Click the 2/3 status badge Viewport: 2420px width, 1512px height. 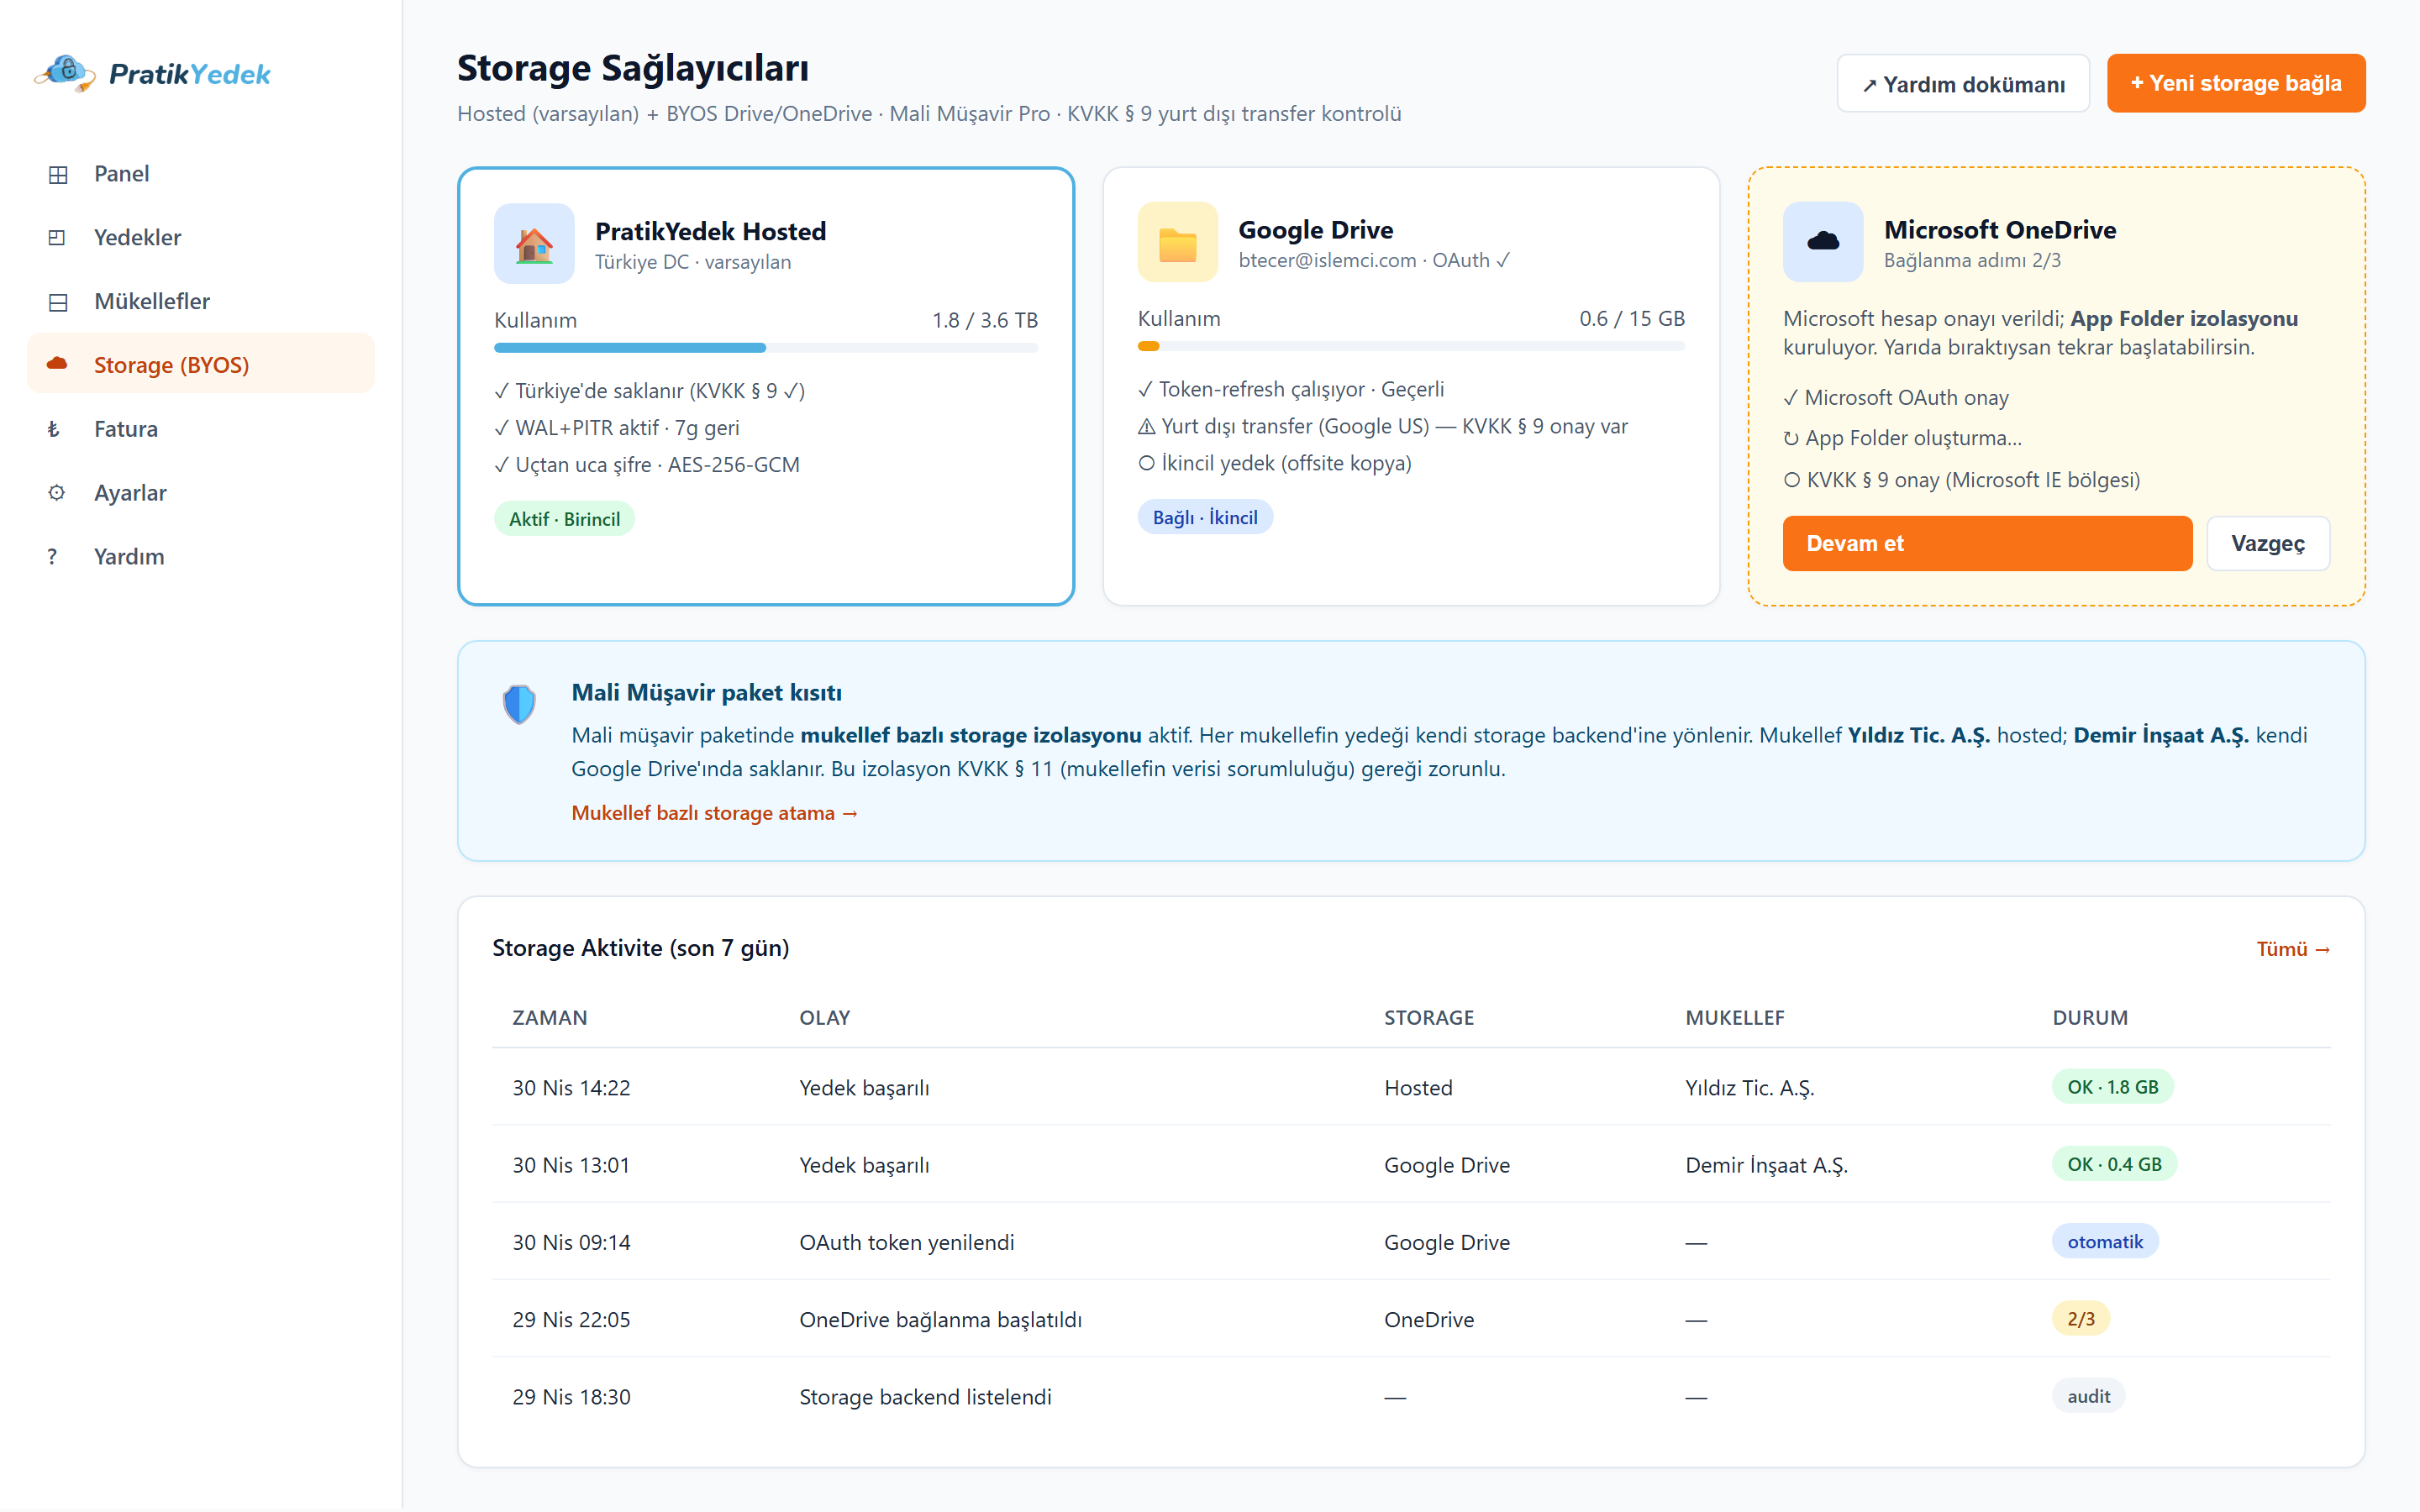click(x=2080, y=1319)
